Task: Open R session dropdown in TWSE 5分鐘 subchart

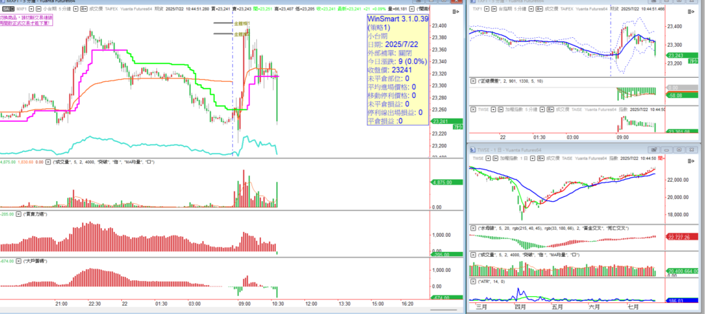Action: 550,109
